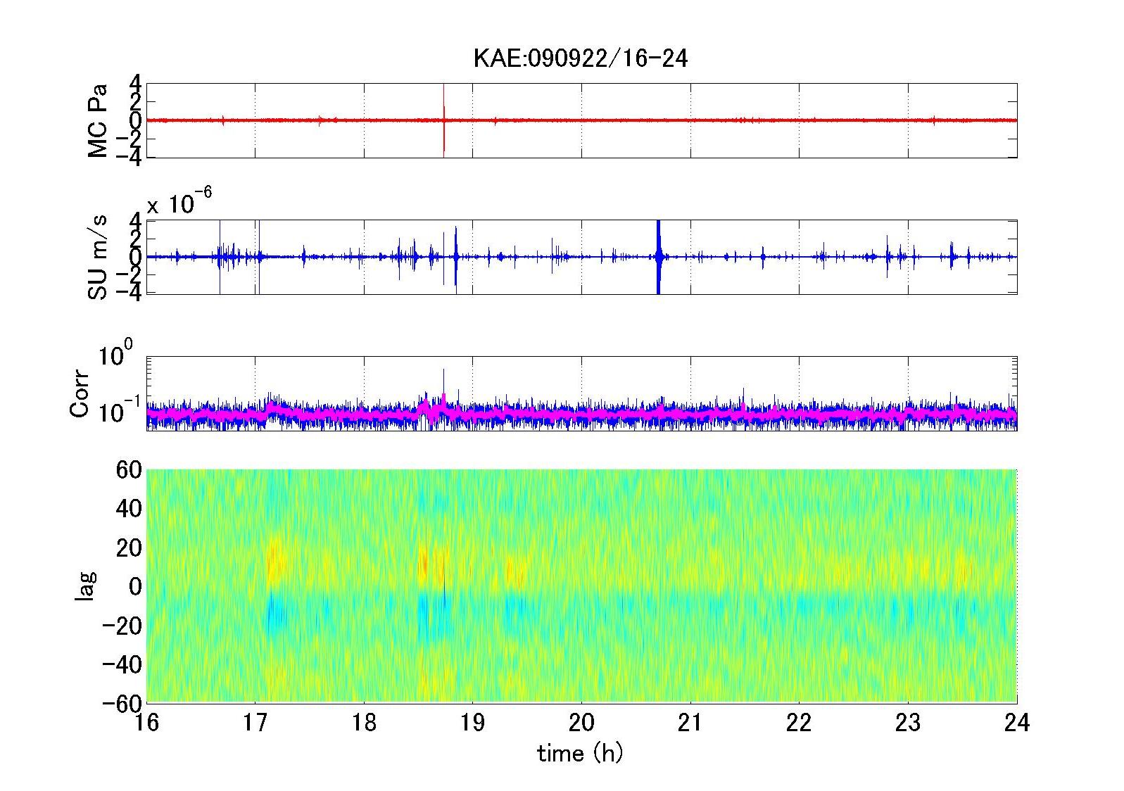The image size is (1124, 791).
Task: Select the "SU m/s" y-axis label
Action: (99, 257)
